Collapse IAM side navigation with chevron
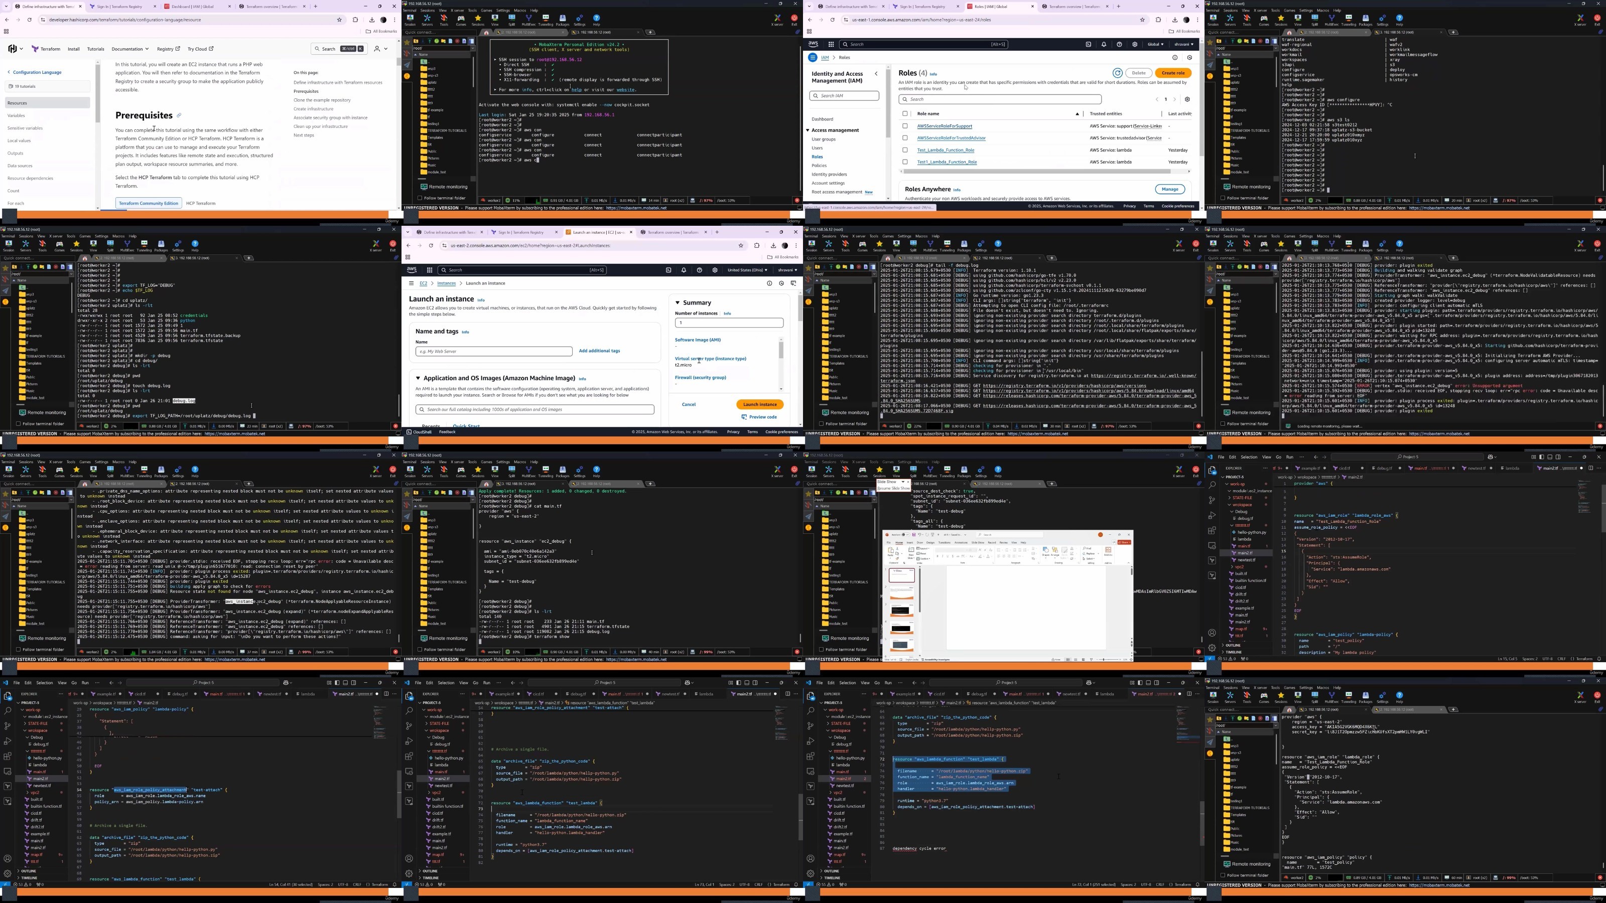Viewport: 1606px width, 903px height. tap(876, 74)
